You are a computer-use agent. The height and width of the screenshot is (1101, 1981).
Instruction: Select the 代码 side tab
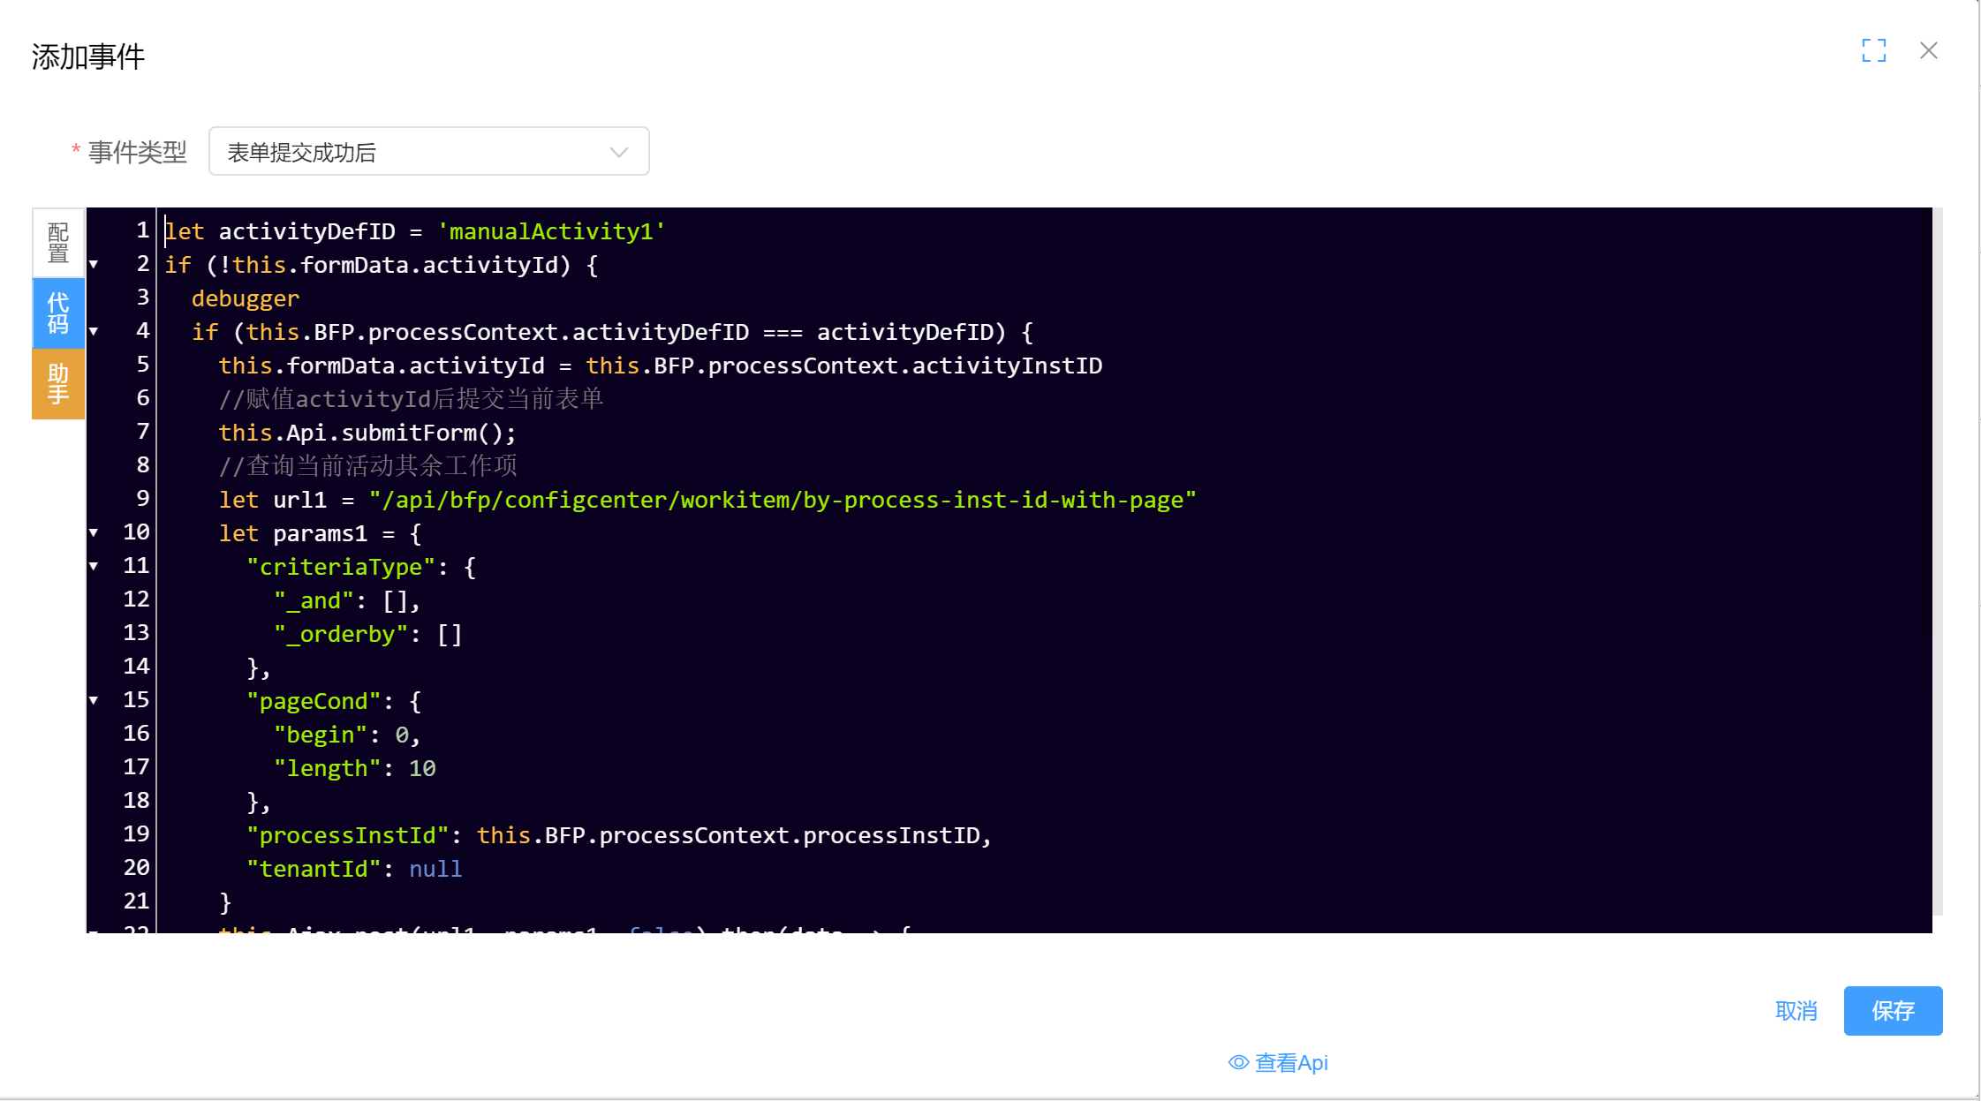pyautogui.click(x=58, y=313)
